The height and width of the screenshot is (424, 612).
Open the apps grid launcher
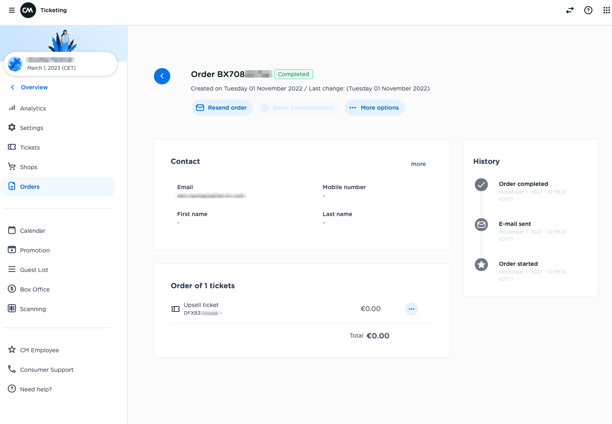click(x=606, y=10)
